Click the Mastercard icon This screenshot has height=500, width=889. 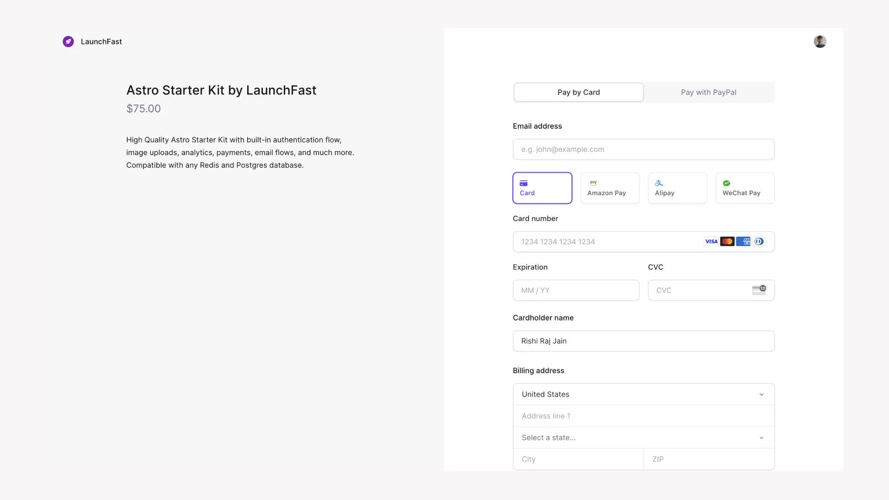pos(727,241)
